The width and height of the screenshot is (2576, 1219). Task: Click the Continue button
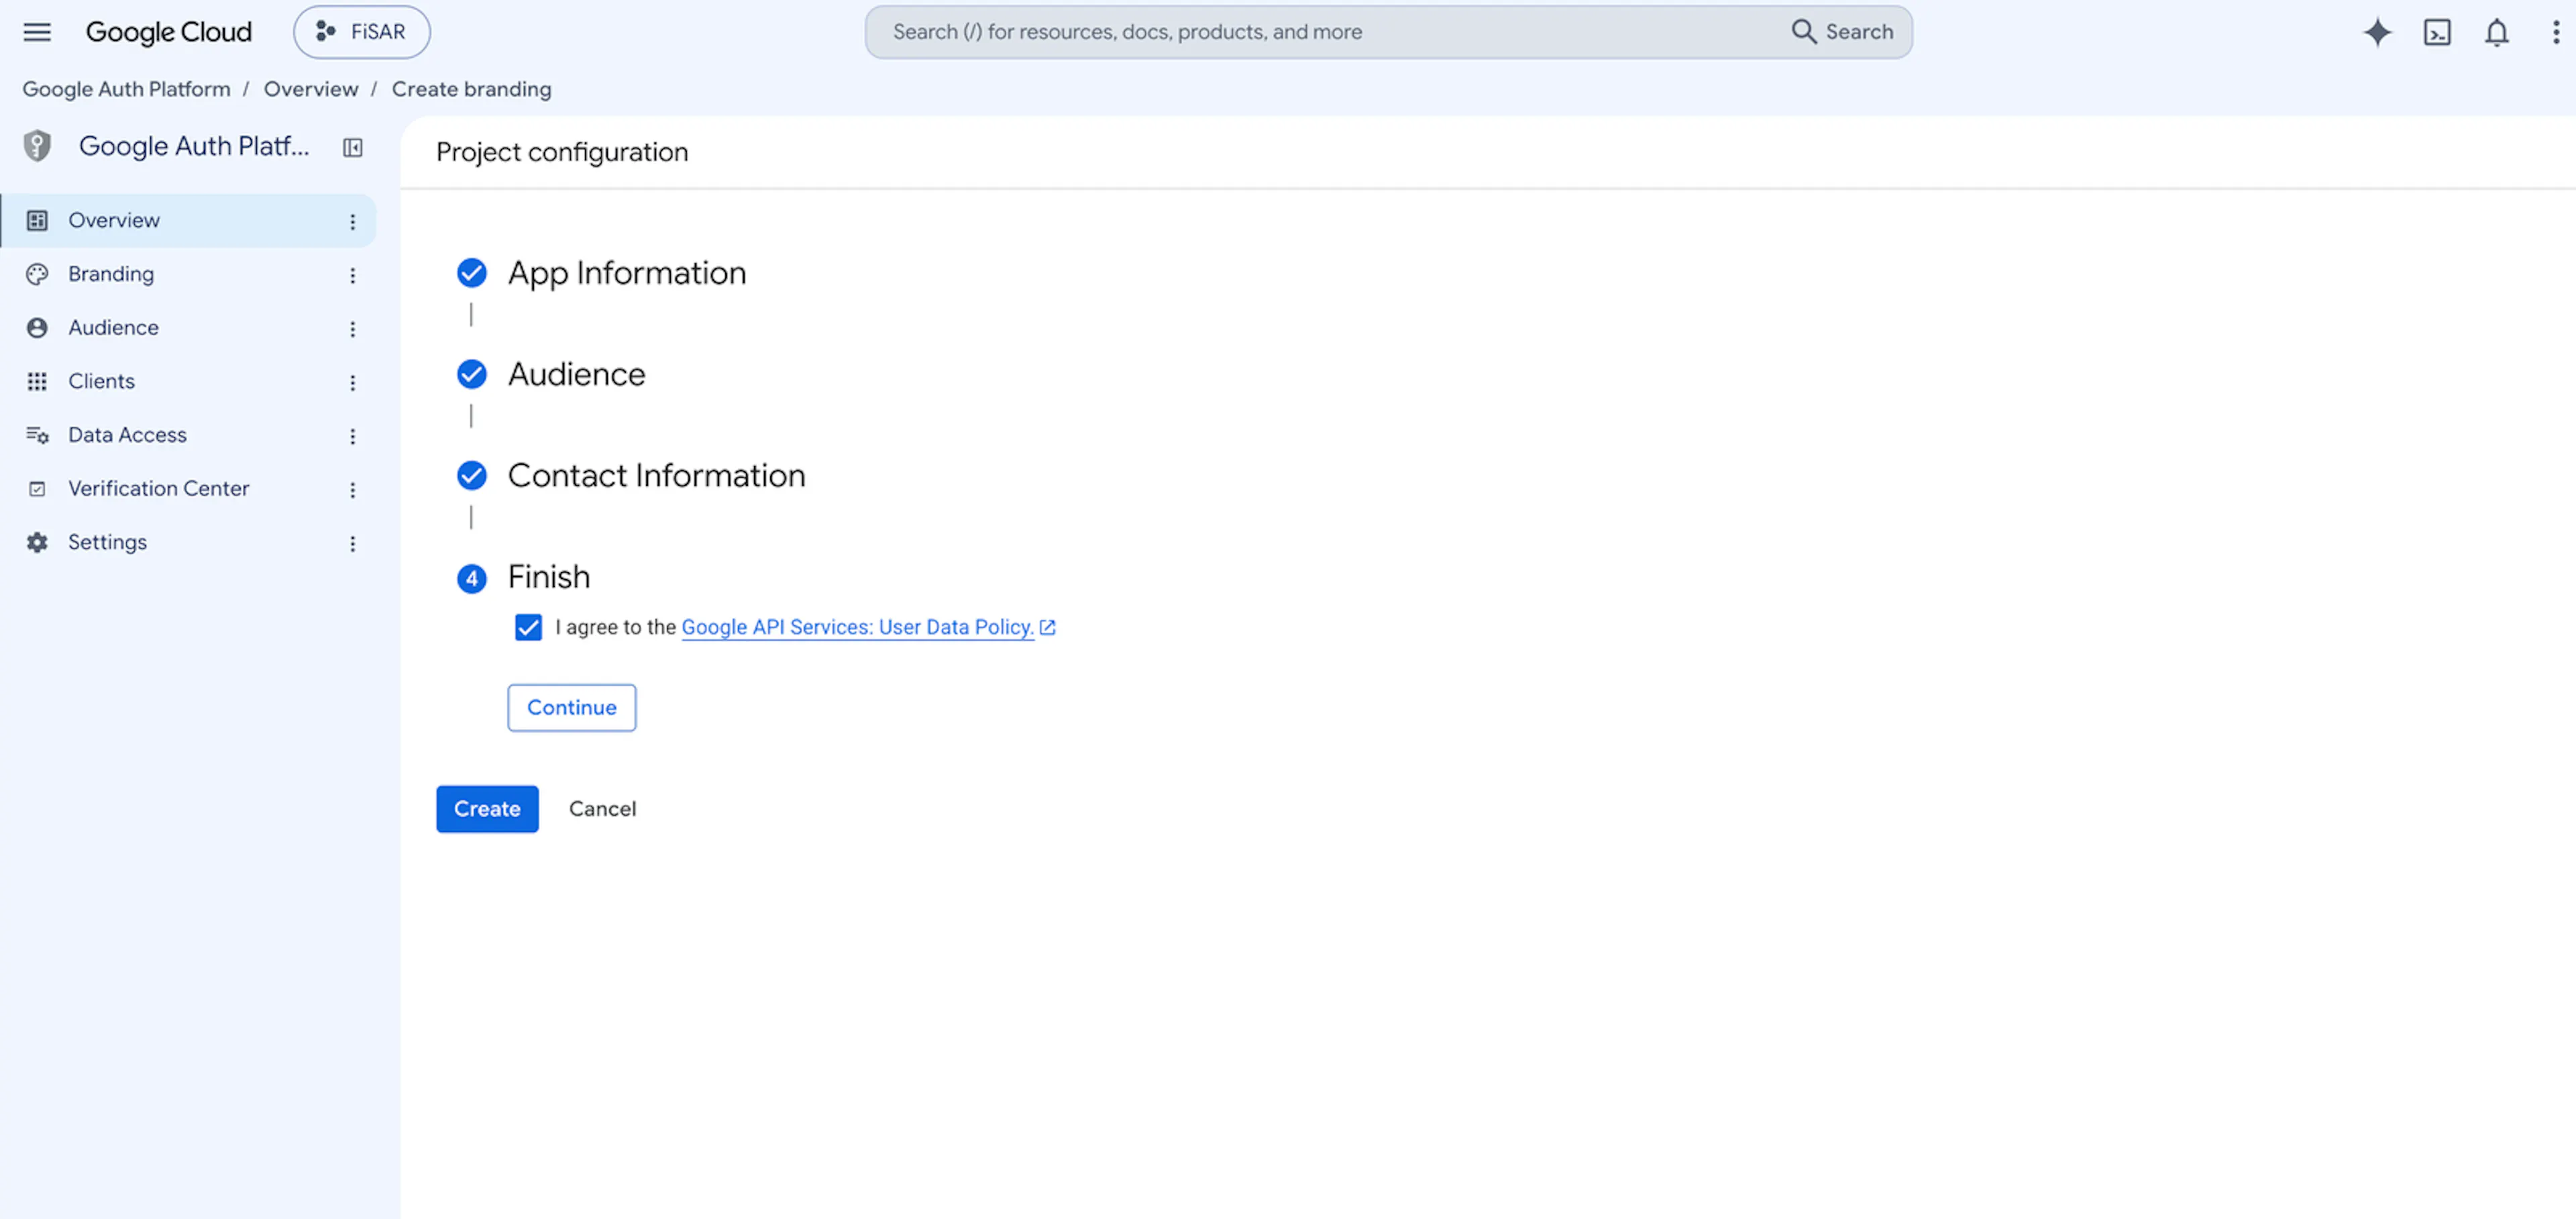571,707
